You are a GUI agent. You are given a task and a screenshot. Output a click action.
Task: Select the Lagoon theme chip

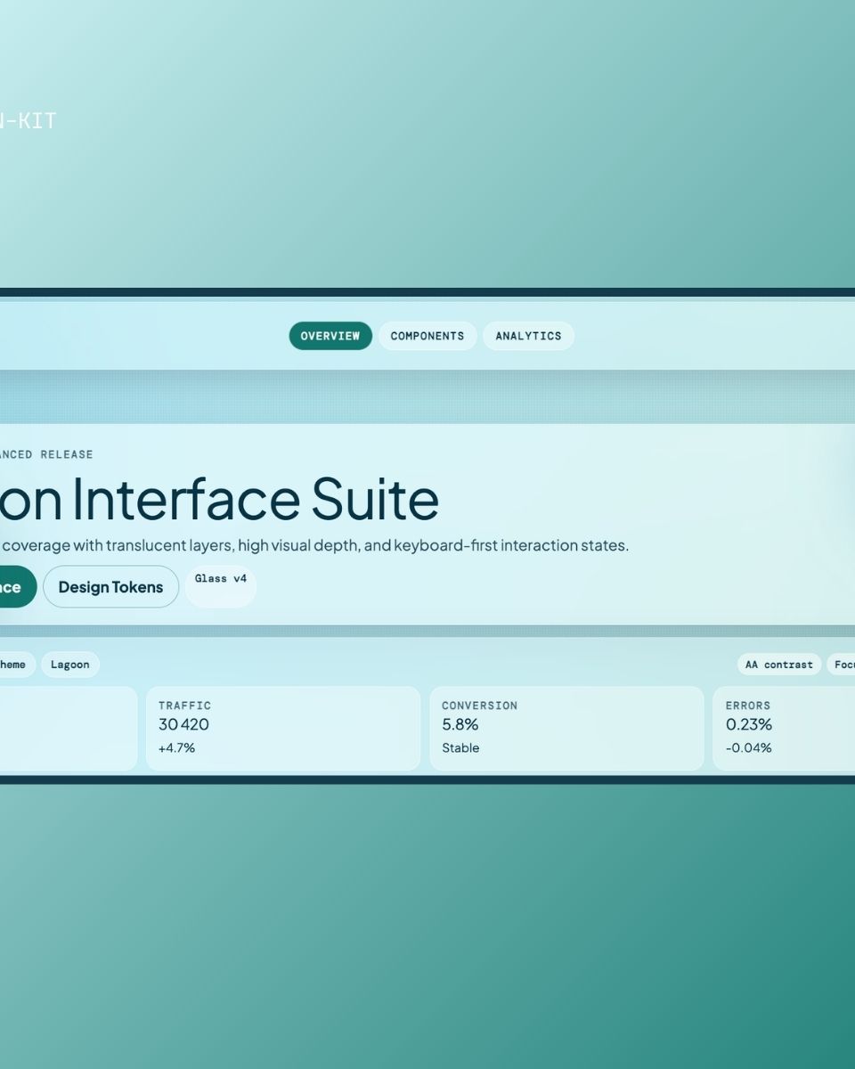[69, 665]
